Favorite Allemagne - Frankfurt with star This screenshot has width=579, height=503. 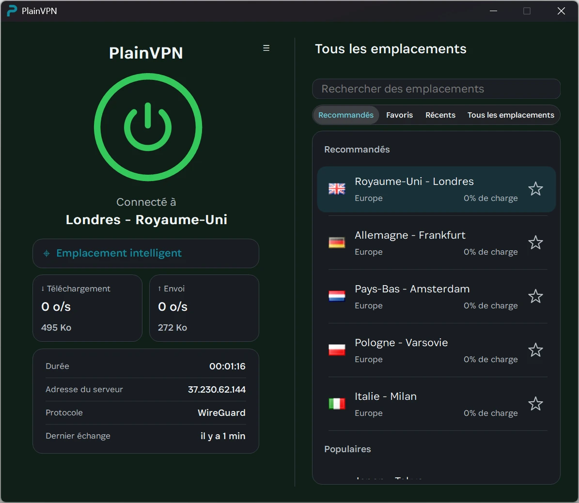535,243
